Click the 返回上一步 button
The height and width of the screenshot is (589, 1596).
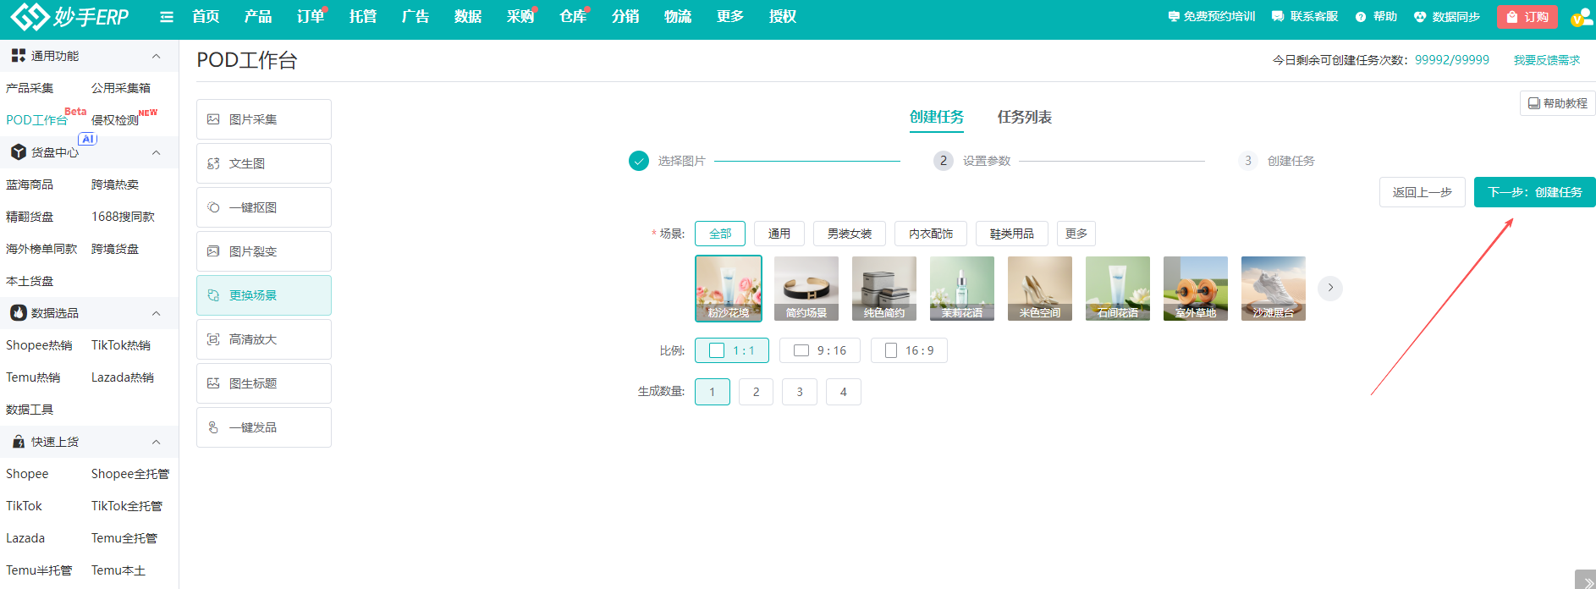point(1422,192)
